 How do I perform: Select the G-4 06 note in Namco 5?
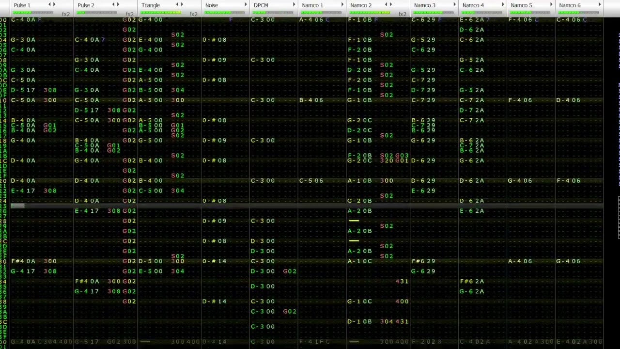pos(520,181)
